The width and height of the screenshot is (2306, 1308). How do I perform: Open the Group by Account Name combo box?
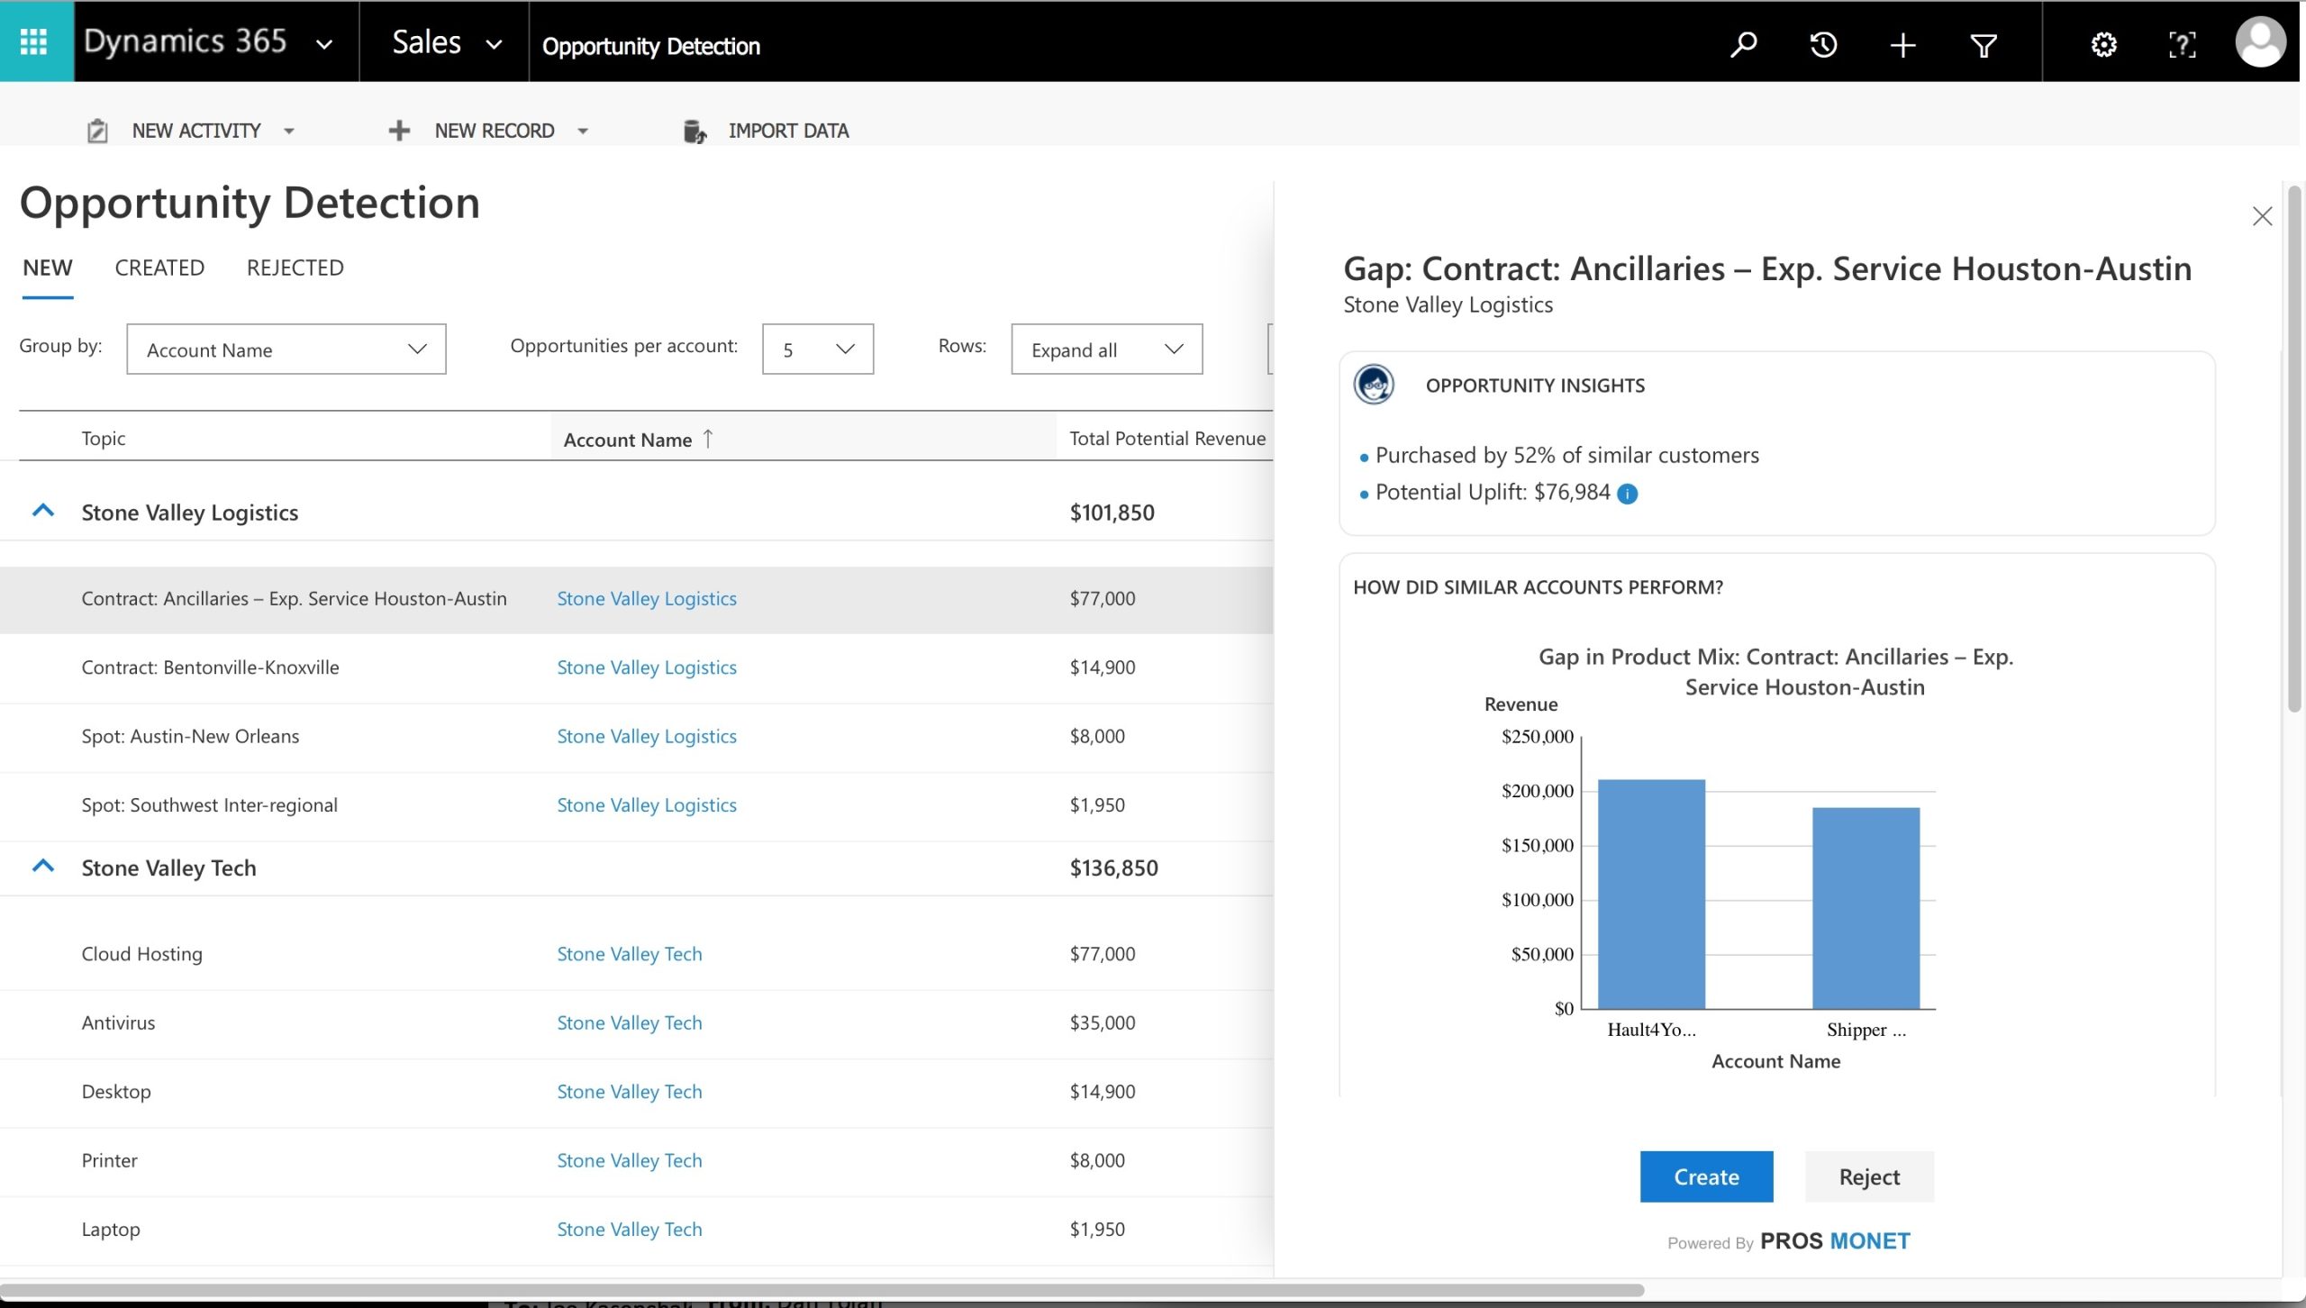point(286,349)
